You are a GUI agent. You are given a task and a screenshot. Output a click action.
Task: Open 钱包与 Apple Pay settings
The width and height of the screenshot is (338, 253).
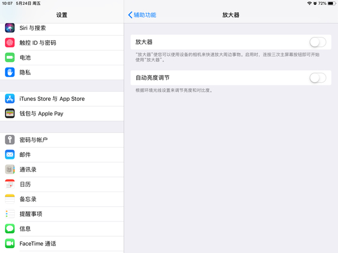[x=62, y=113]
